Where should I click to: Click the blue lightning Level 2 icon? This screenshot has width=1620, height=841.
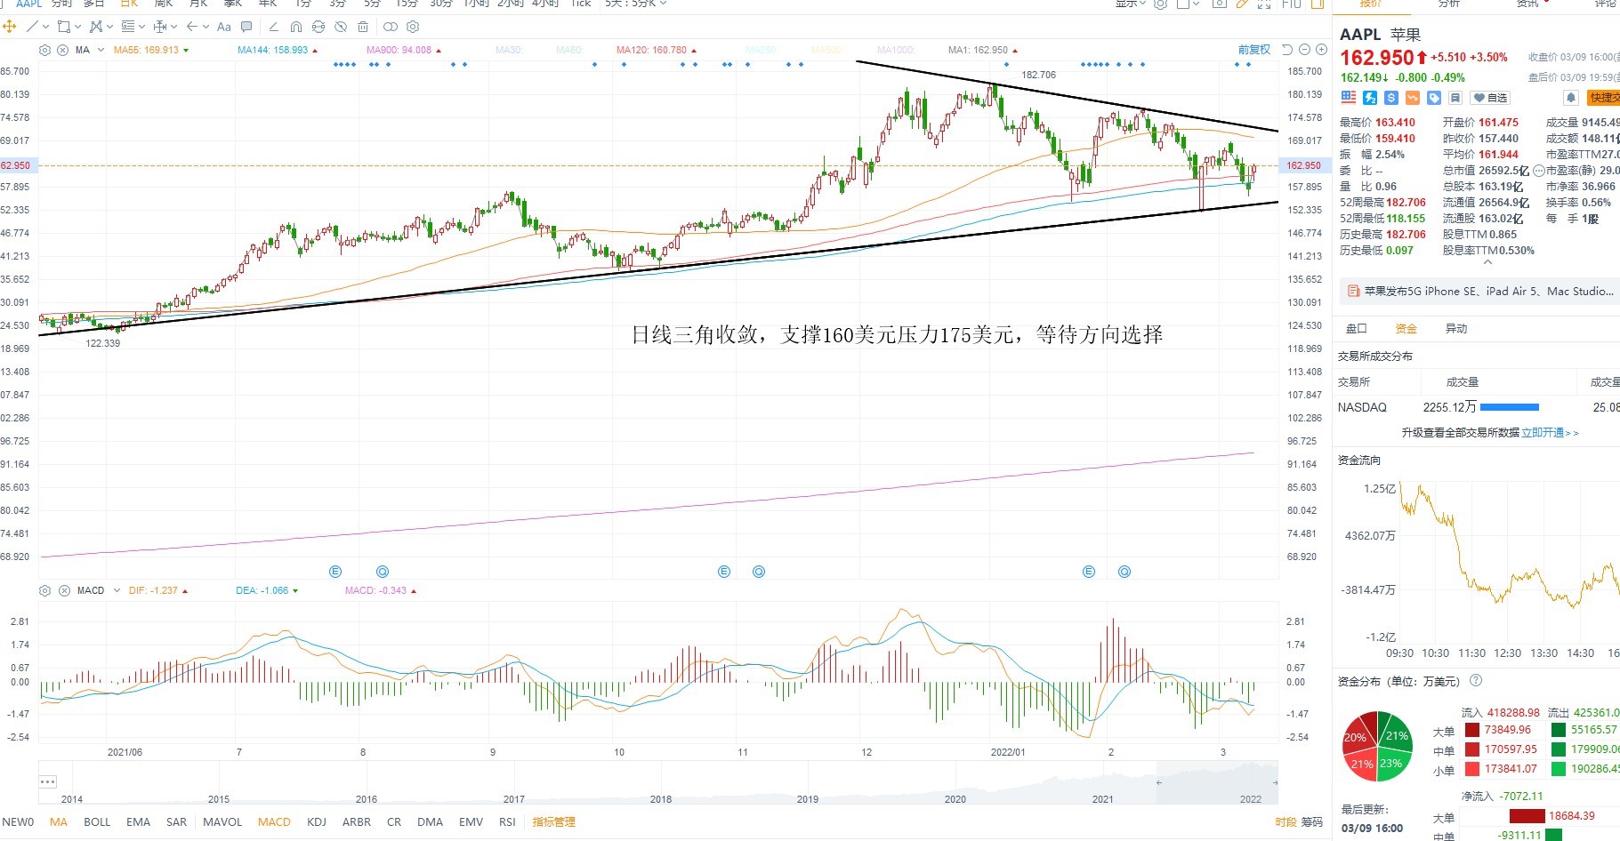(x=1370, y=98)
